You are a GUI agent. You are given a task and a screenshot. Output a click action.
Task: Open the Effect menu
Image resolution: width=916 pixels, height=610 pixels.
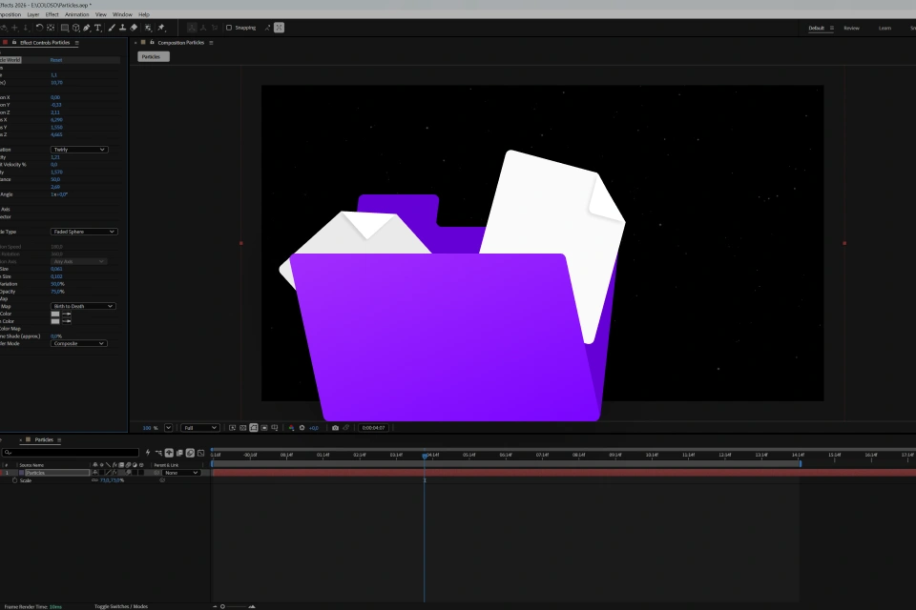pos(52,14)
